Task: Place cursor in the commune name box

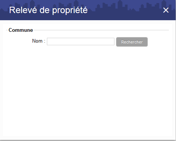Action: (x=81, y=42)
